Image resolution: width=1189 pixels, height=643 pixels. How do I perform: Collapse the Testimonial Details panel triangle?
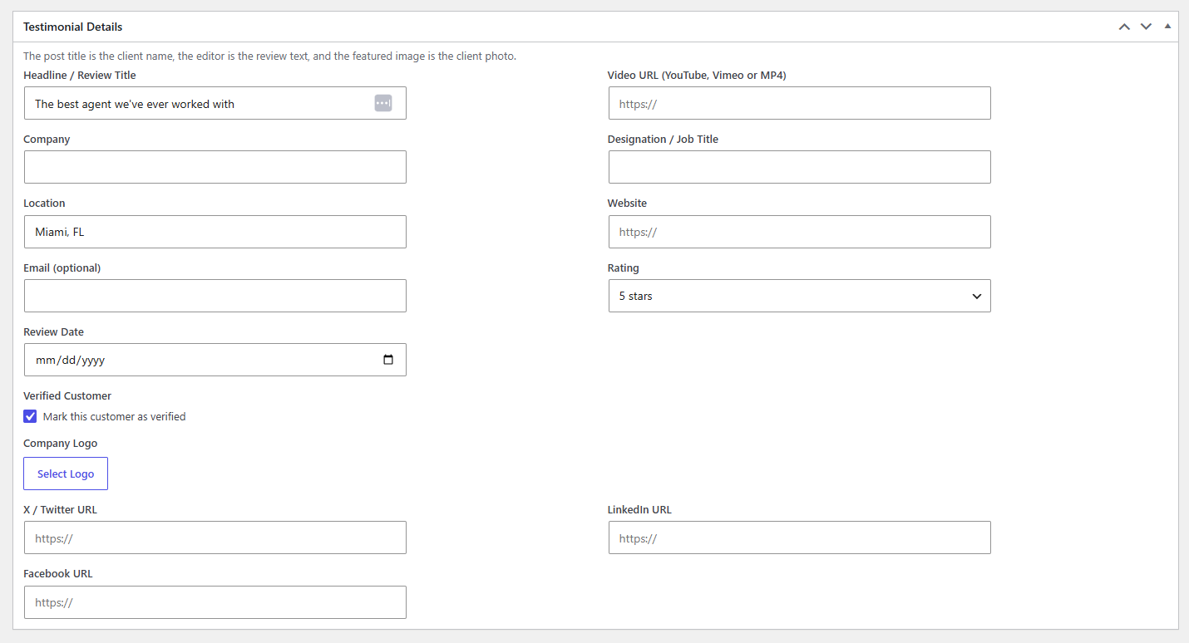(x=1167, y=27)
